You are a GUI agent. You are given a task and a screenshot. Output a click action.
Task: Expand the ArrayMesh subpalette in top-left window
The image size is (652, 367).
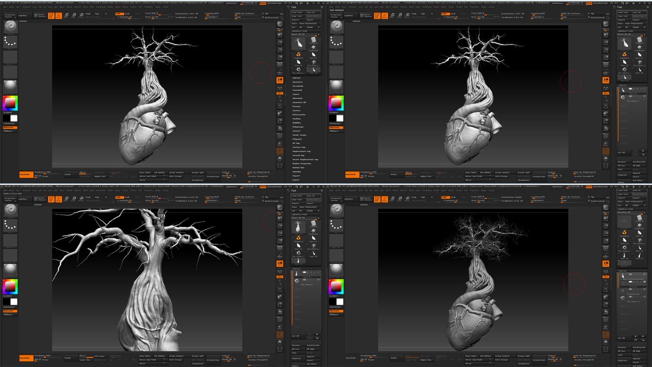tap(298, 86)
